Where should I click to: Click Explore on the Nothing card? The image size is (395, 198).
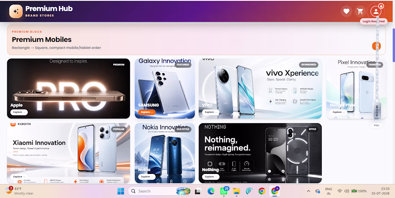(210, 177)
